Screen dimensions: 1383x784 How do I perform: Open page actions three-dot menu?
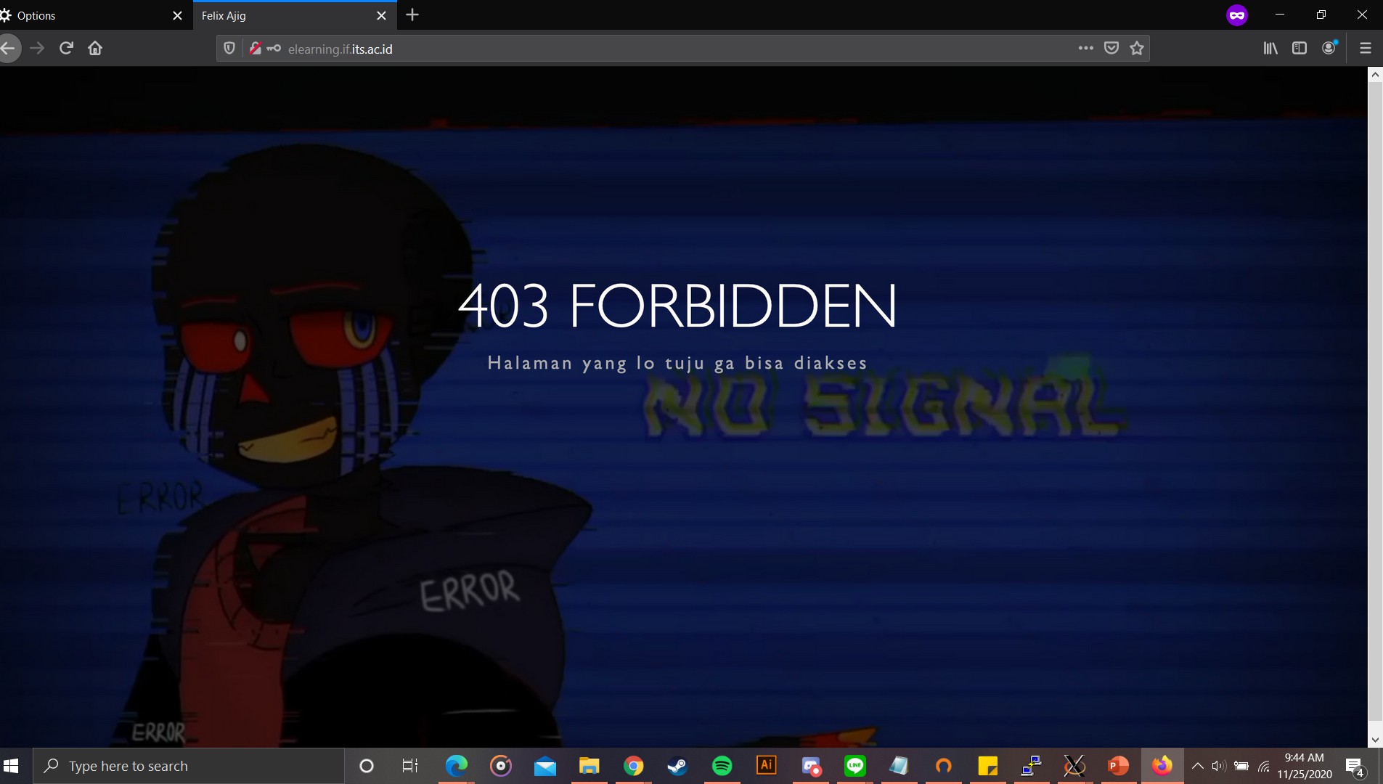coord(1086,48)
